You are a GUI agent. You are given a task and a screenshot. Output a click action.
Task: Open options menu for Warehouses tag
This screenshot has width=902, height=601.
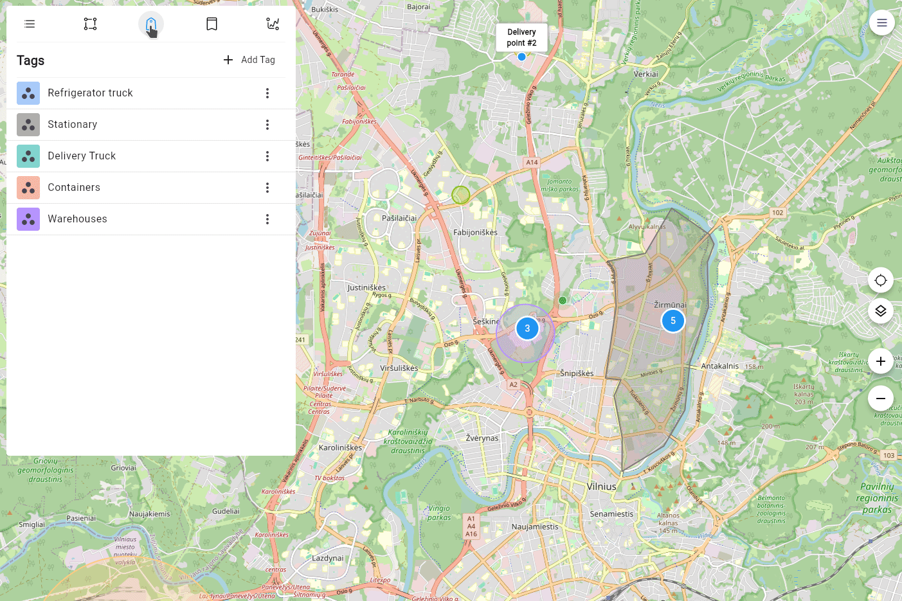[267, 219]
